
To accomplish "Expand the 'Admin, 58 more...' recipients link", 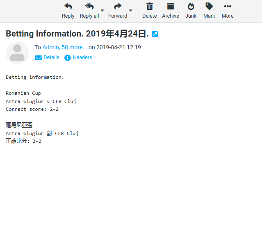I will [64, 47].
